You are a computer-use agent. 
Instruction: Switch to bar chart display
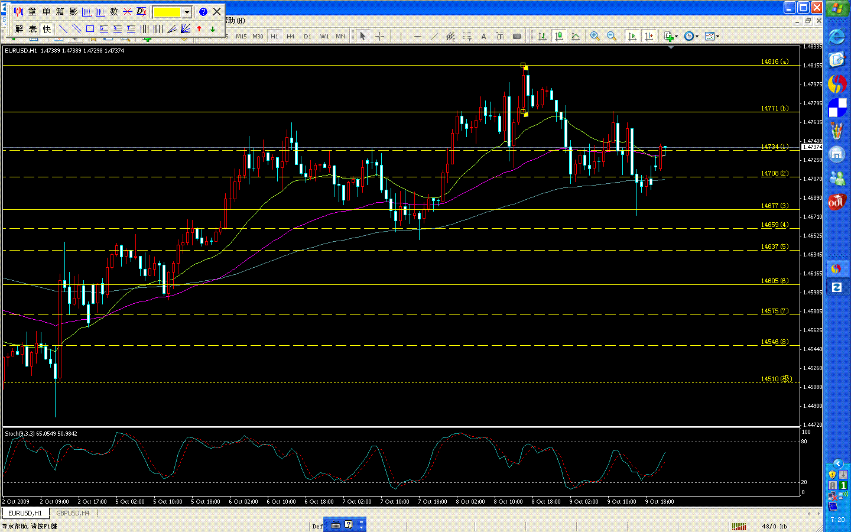tap(542, 37)
